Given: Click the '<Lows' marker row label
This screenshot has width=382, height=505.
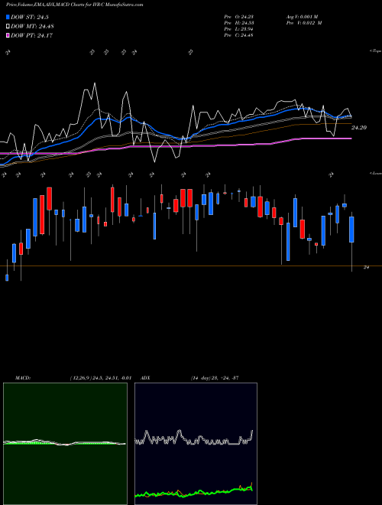Looking at the screenshot, I should click(x=375, y=173).
